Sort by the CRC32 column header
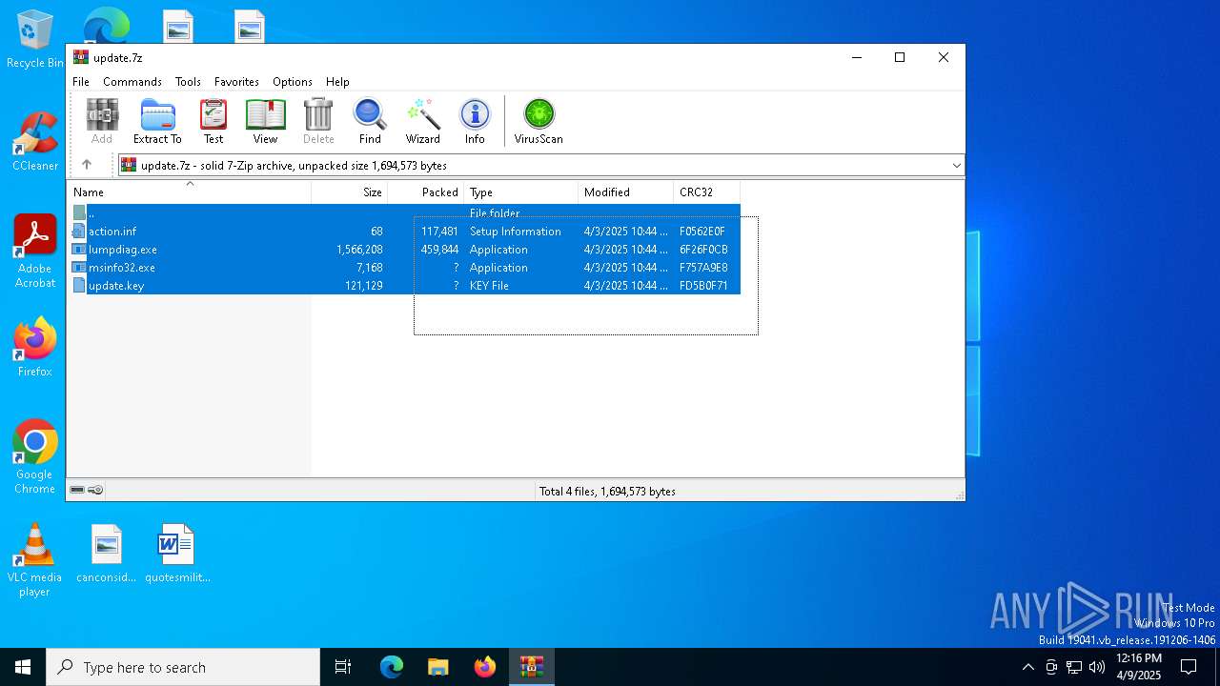 [x=706, y=192]
